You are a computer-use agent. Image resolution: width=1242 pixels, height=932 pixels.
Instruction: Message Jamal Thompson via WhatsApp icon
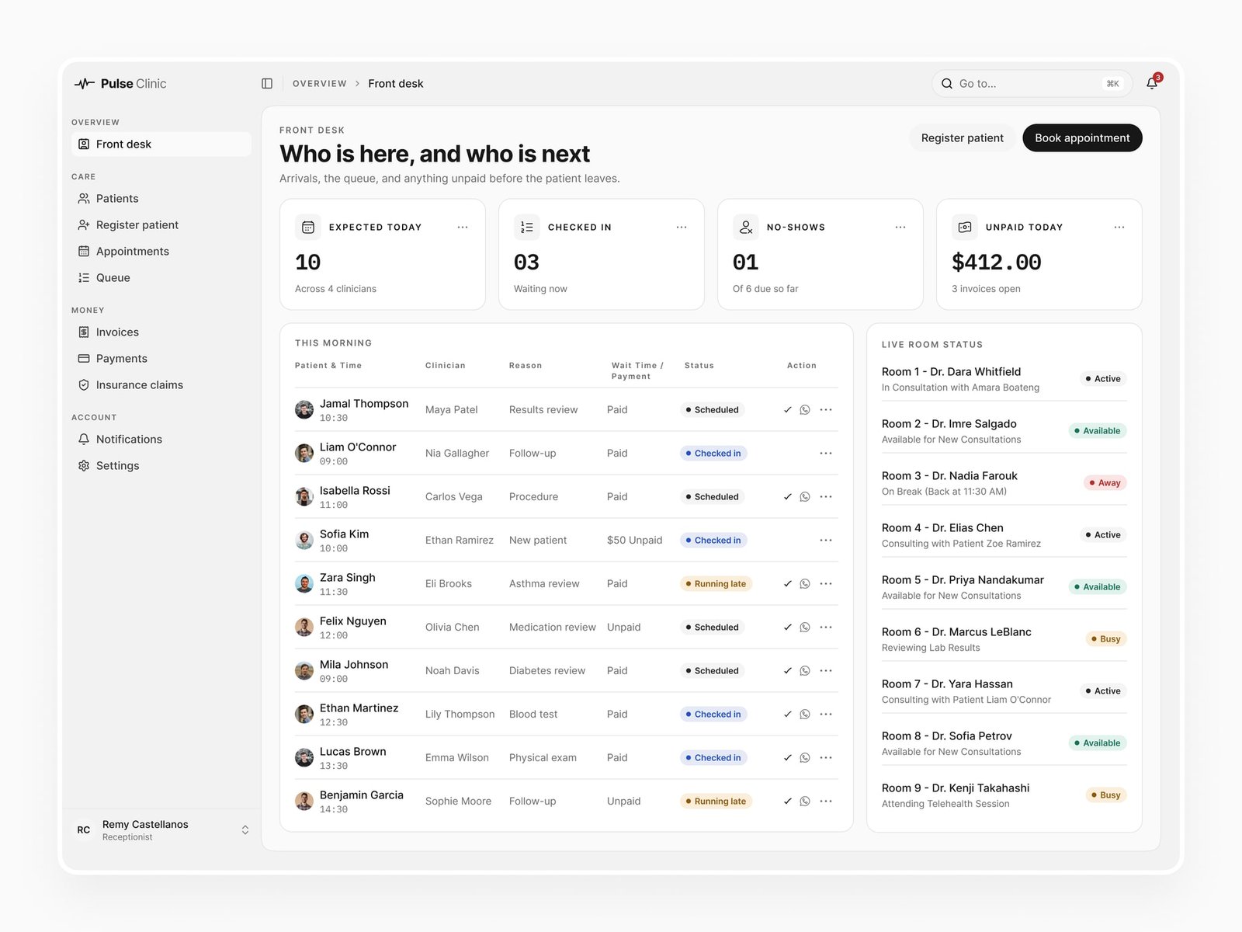click(x=805, y=409)
